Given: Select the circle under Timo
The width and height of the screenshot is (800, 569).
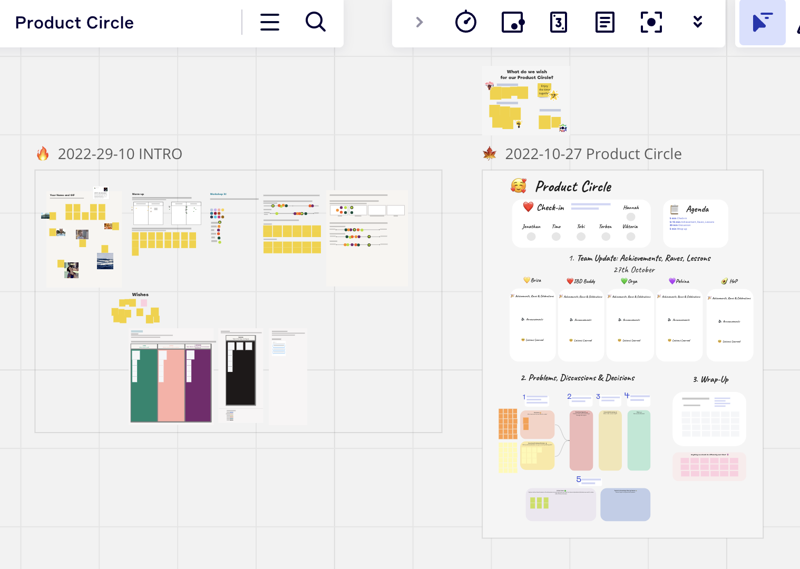Looking at the screenshot, I should (x=556, y=237).
